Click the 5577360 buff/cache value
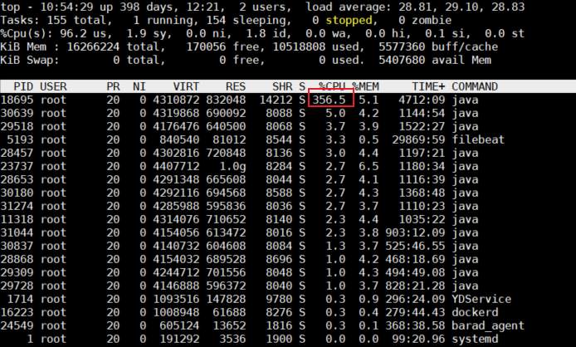This screenshot has width=576, height=347. 438,47
